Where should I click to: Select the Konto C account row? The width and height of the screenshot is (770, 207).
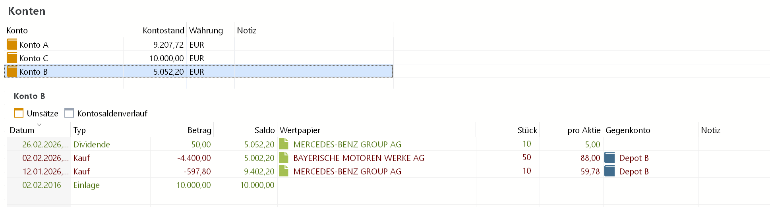(x=64, y=58)
